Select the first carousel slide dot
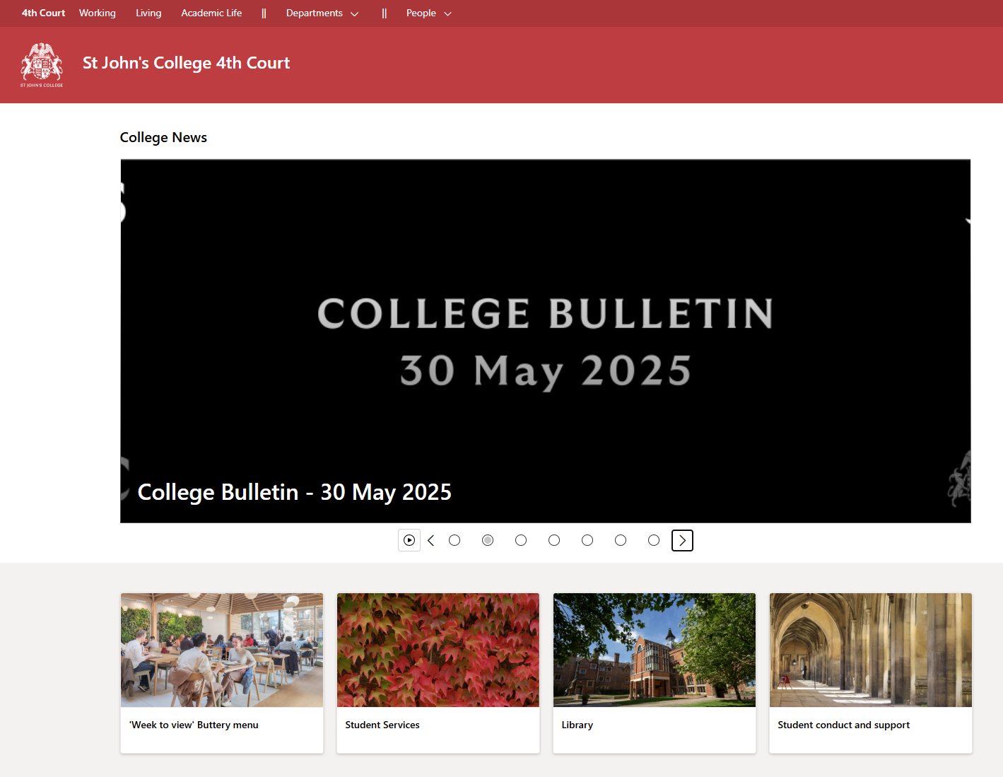The image size is (1003, 777). (x=454, y=540)
